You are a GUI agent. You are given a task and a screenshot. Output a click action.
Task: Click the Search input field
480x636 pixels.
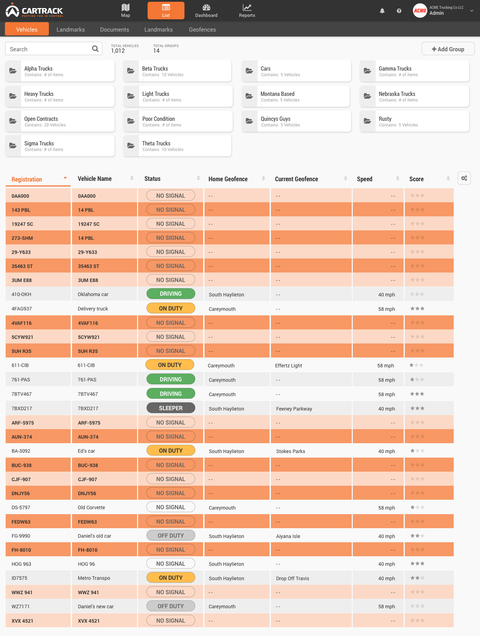pyautogui.click(x=49, y=49)
